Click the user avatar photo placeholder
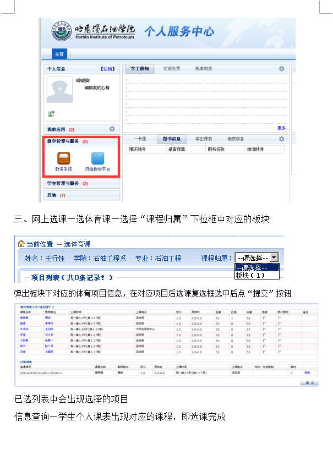 (61, 90)
